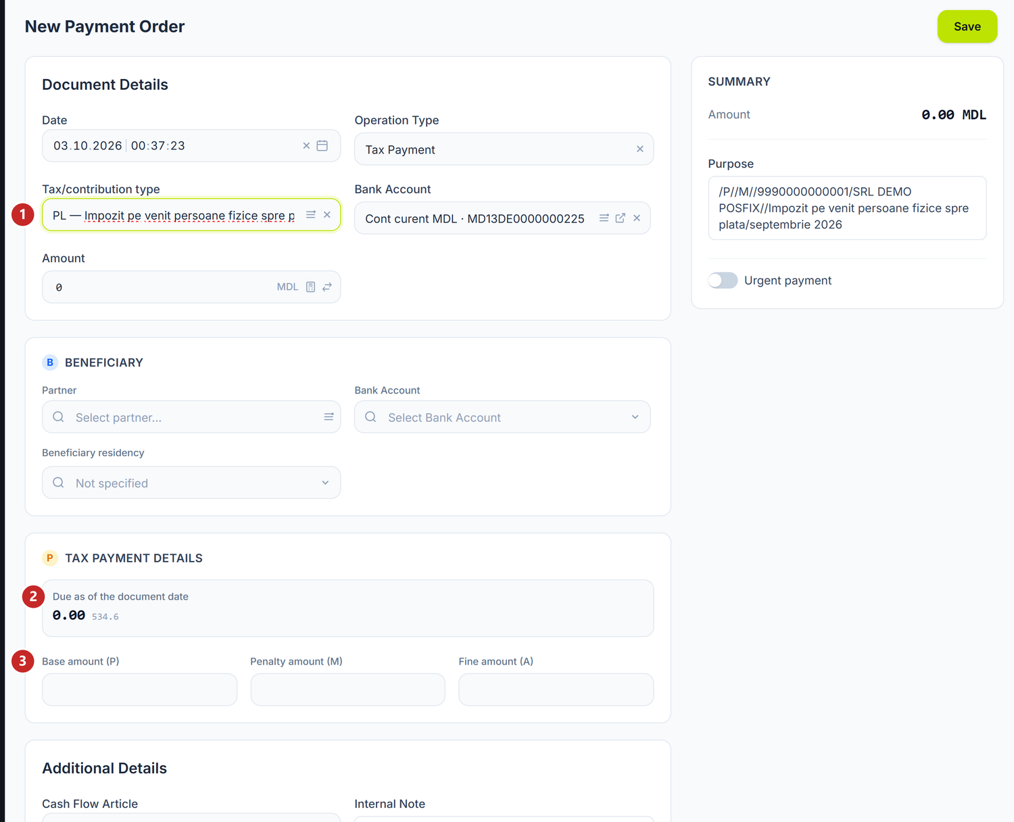Clear the Operation Type Tax Payment

click(639, 149)
